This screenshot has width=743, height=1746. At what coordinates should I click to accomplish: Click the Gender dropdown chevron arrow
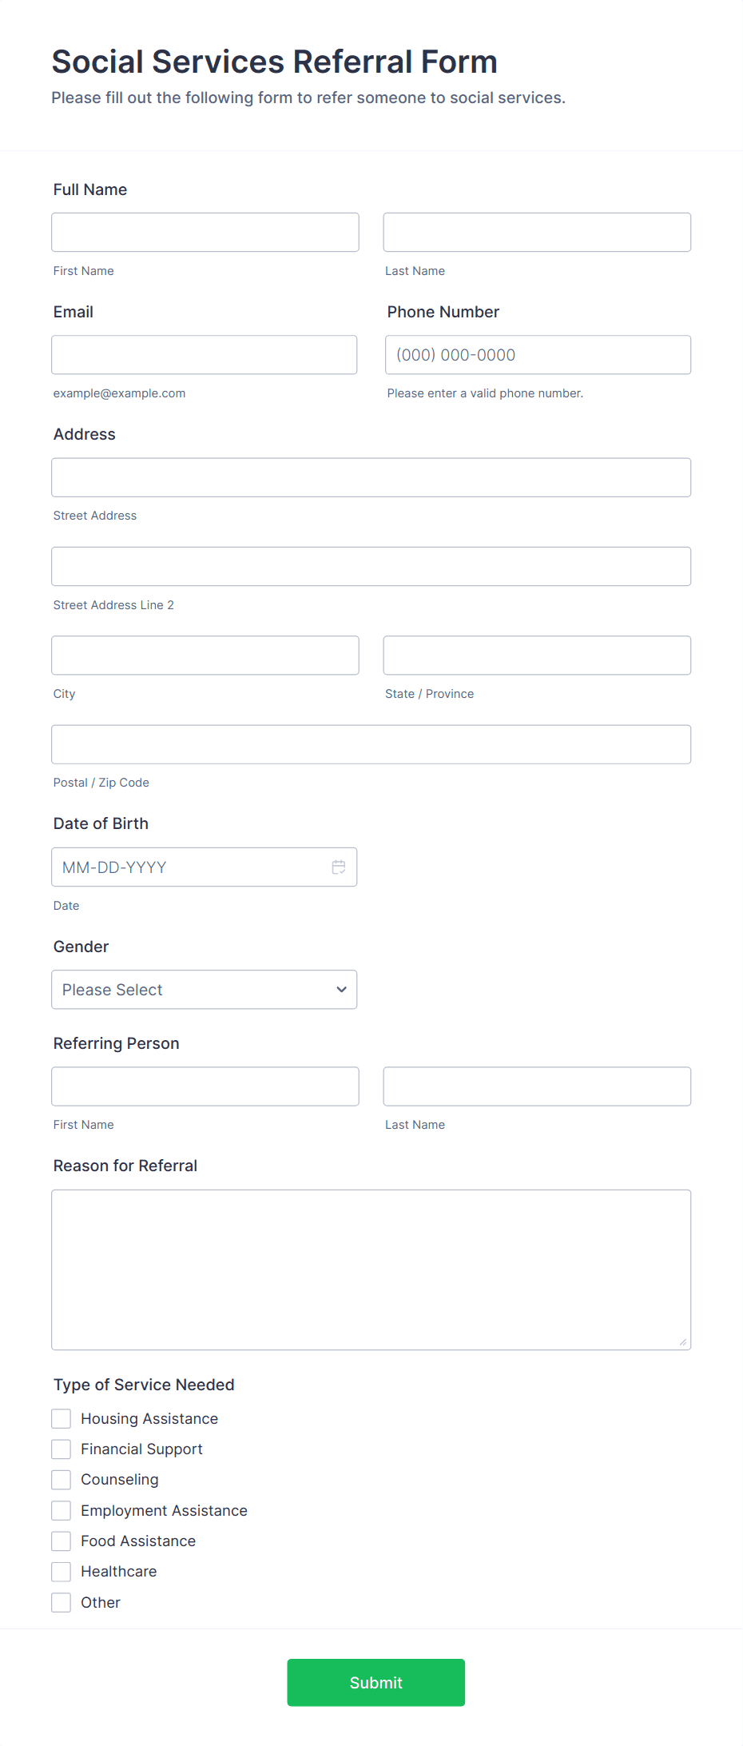[x=340, y=989]
